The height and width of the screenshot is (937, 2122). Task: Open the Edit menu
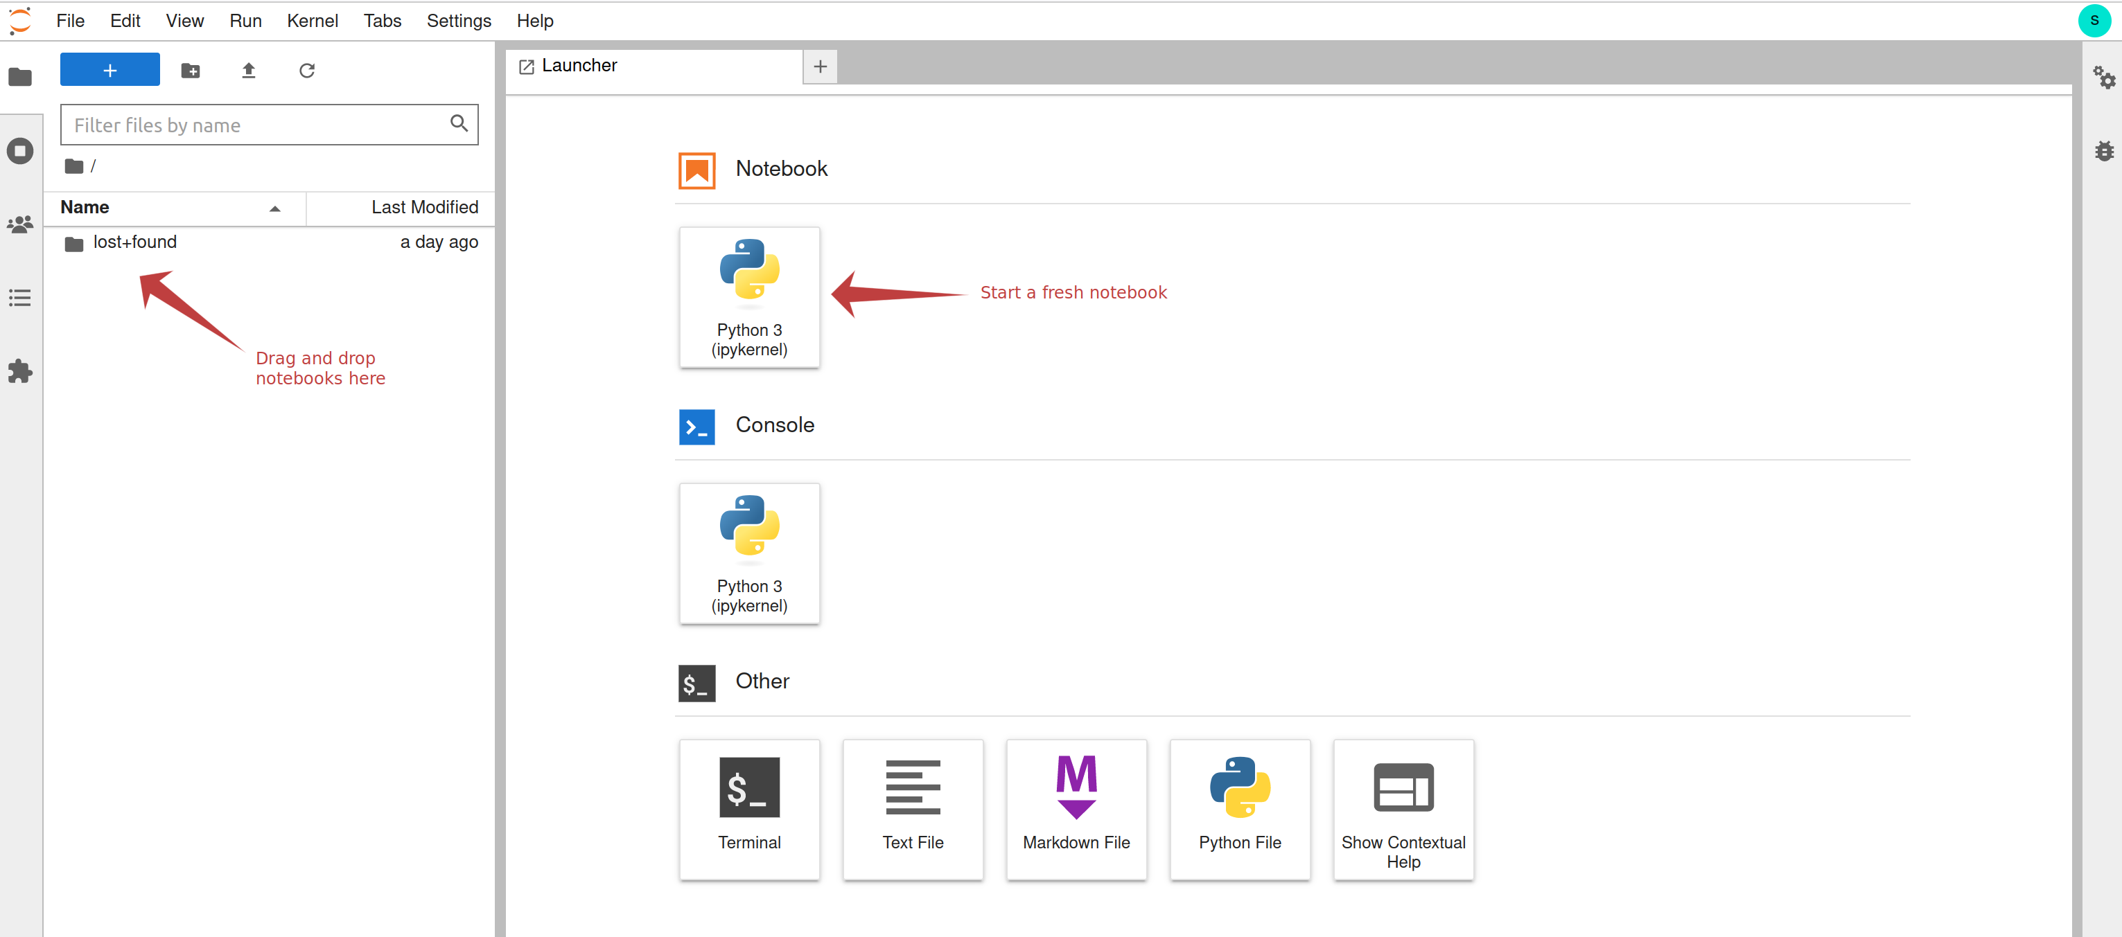pyautogui.click(x=125, y=21)
